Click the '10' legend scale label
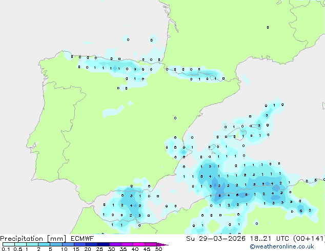 64,249
